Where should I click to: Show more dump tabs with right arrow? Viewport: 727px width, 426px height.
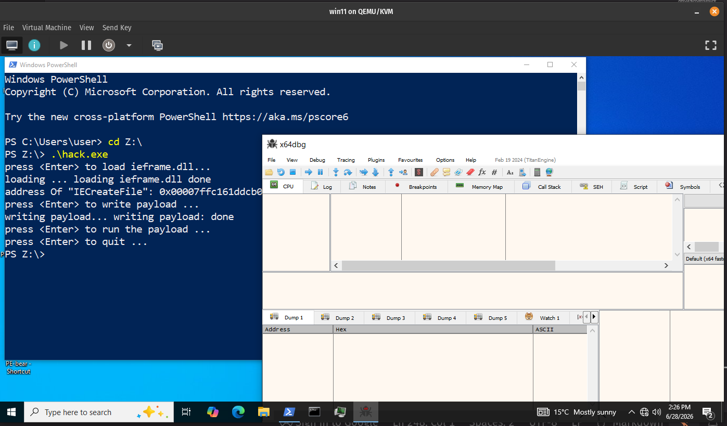point(594,317)
